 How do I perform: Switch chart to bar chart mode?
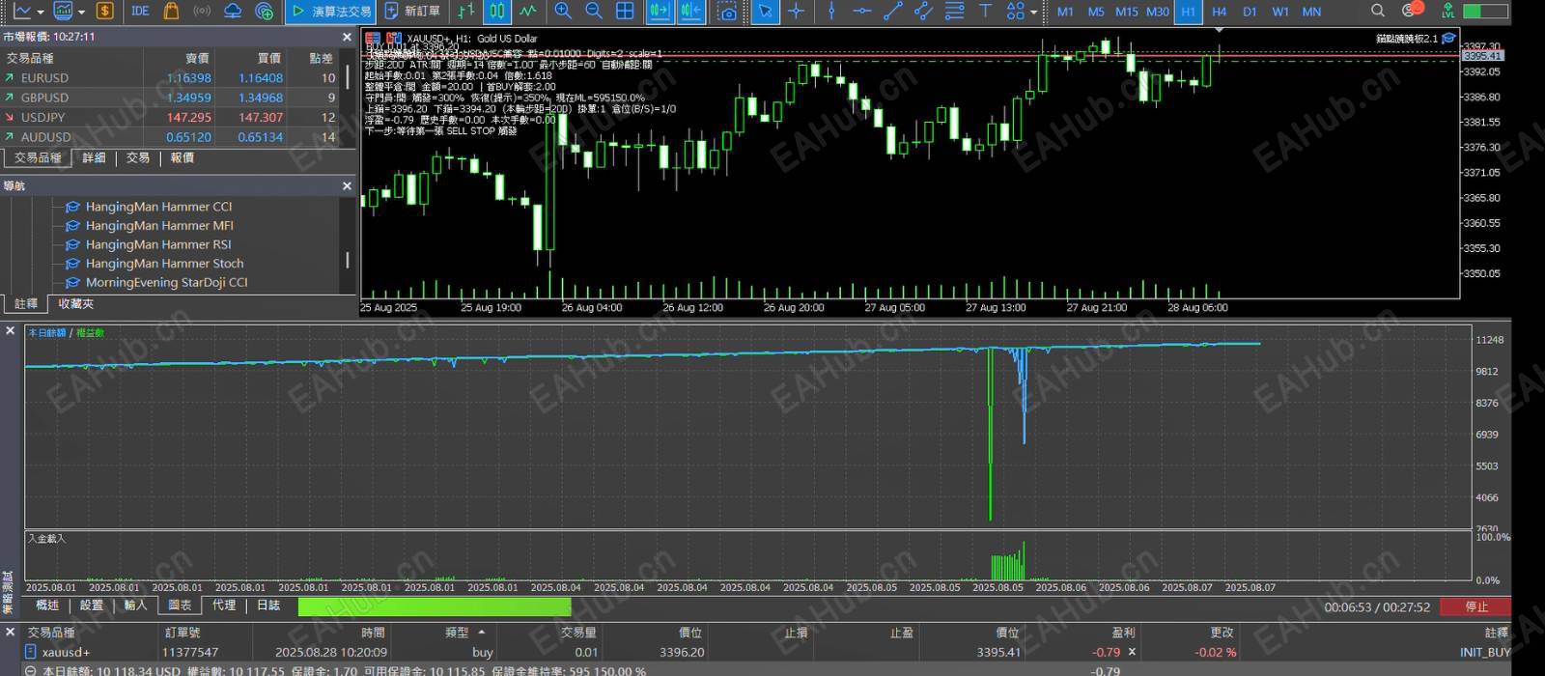coord(466,11)
